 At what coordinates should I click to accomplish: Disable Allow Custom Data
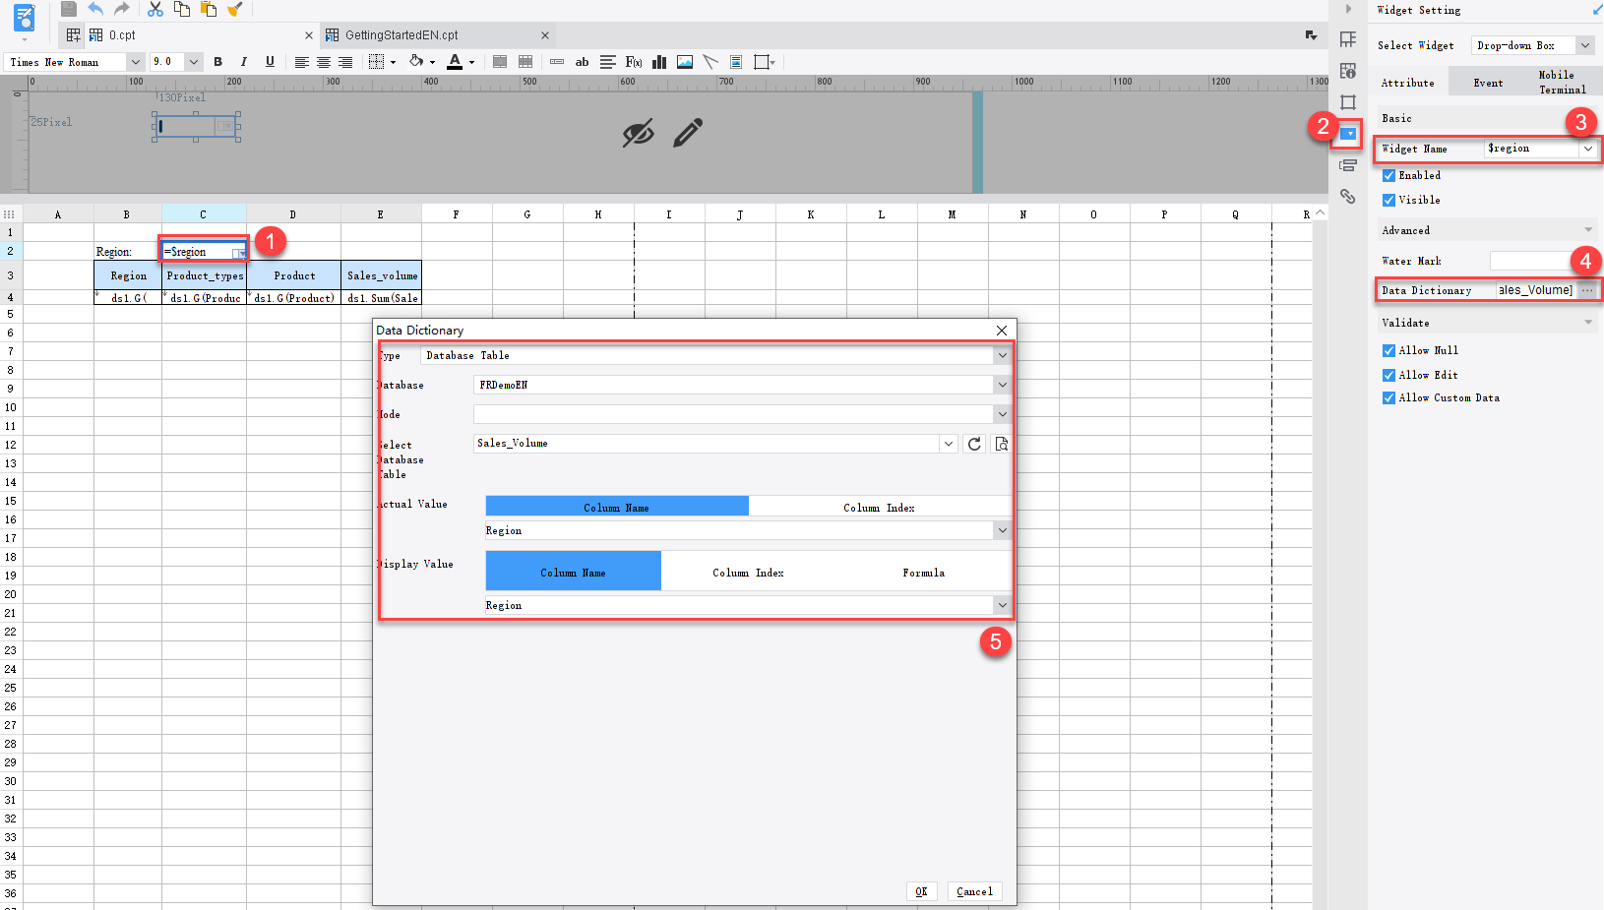pyautogui.click(x=1388, y=397)
